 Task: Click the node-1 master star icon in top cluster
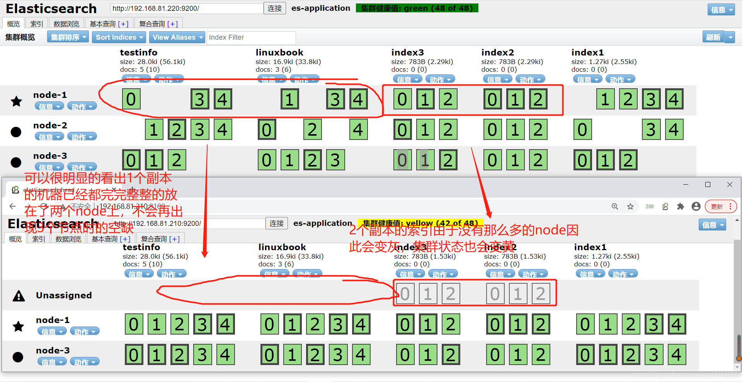(16, 101)
